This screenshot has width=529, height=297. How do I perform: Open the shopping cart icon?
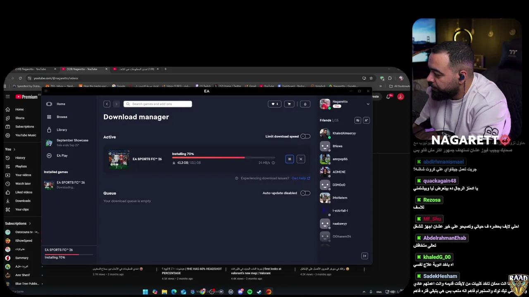289,104
